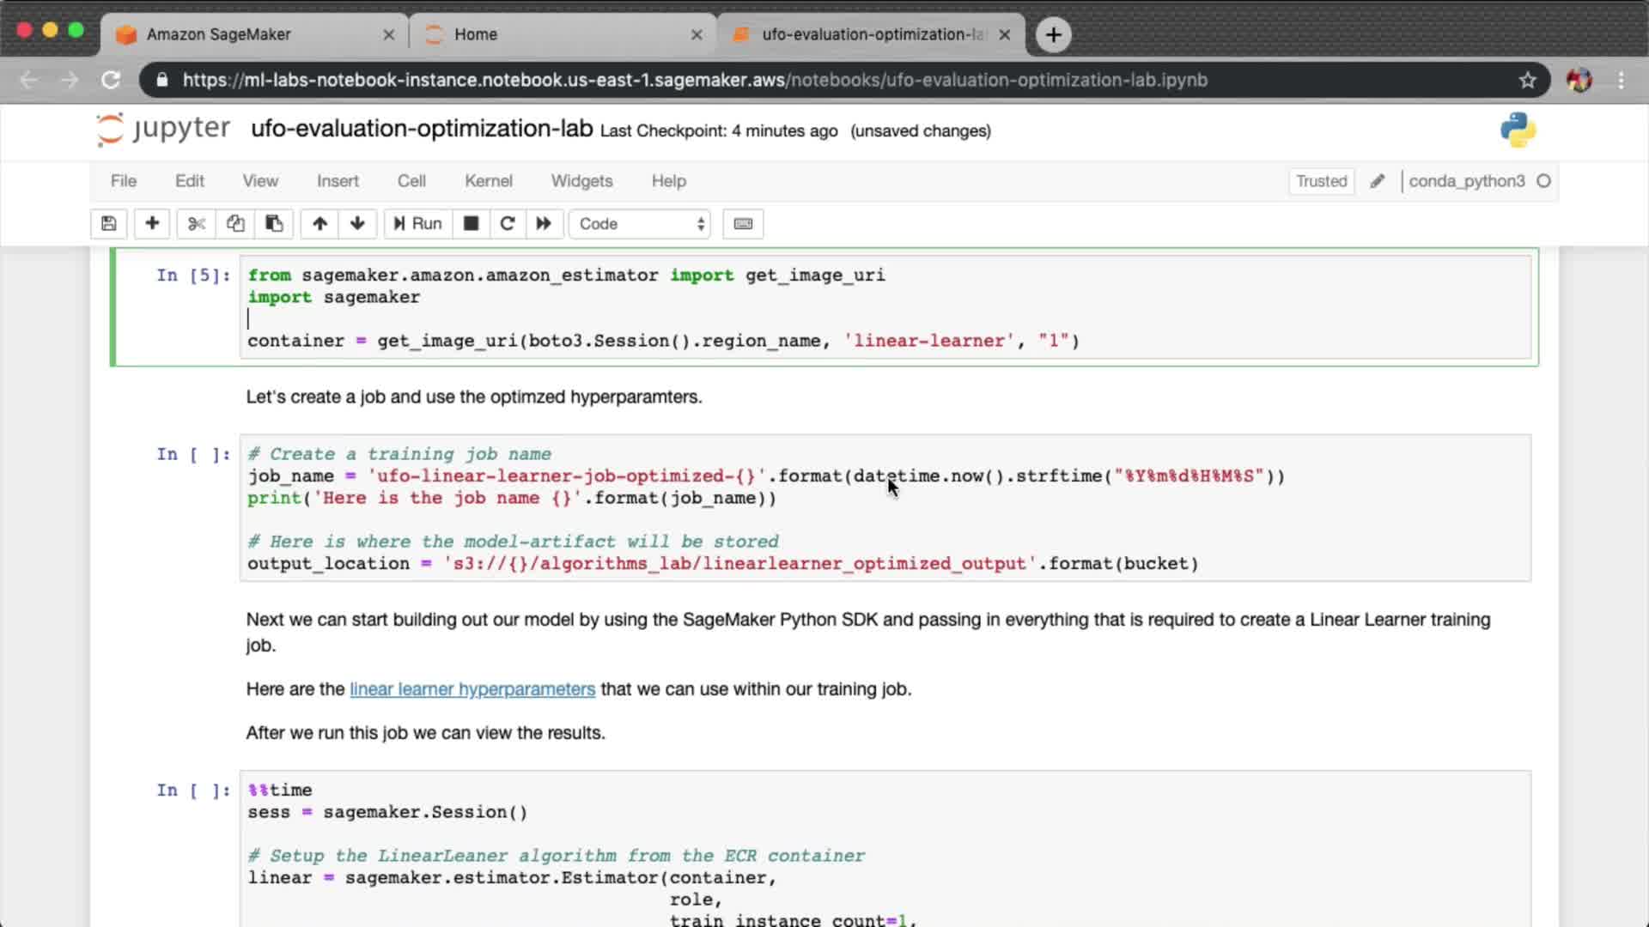Viewport: 1649px width, 927px height.
Task: Insert a cell below with plus icon
Action: (x=152, y=224)
